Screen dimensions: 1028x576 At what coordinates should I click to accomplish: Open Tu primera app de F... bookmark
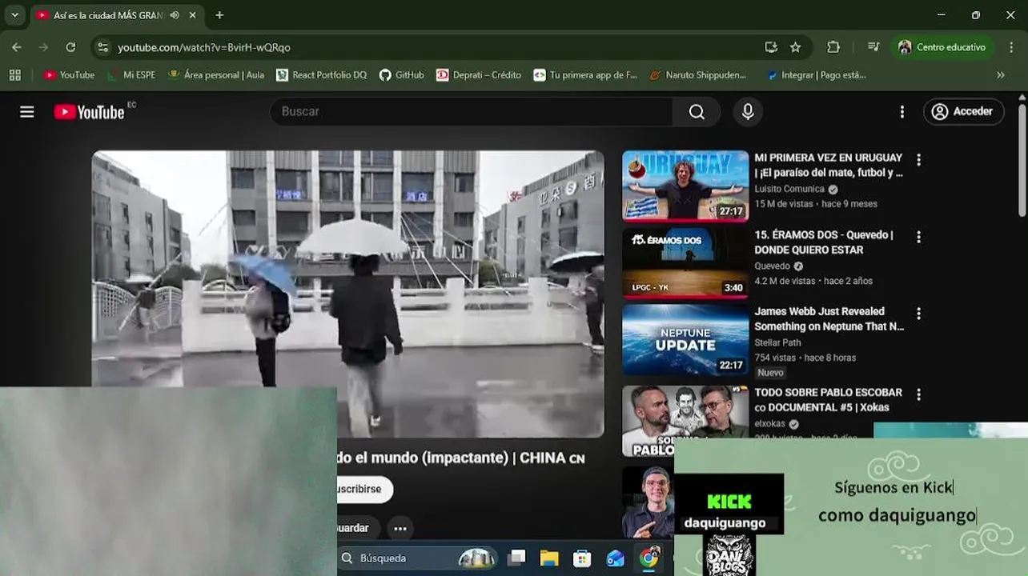[585, 74]
